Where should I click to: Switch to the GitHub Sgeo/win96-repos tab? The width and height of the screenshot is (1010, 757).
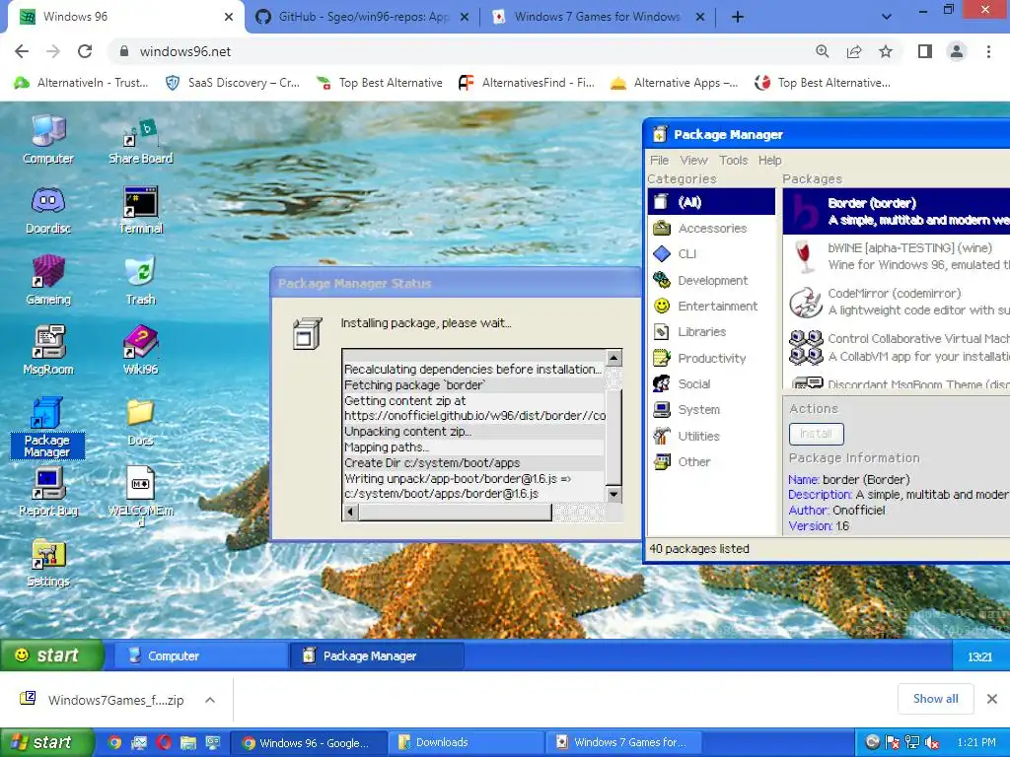tap(362, 17)
